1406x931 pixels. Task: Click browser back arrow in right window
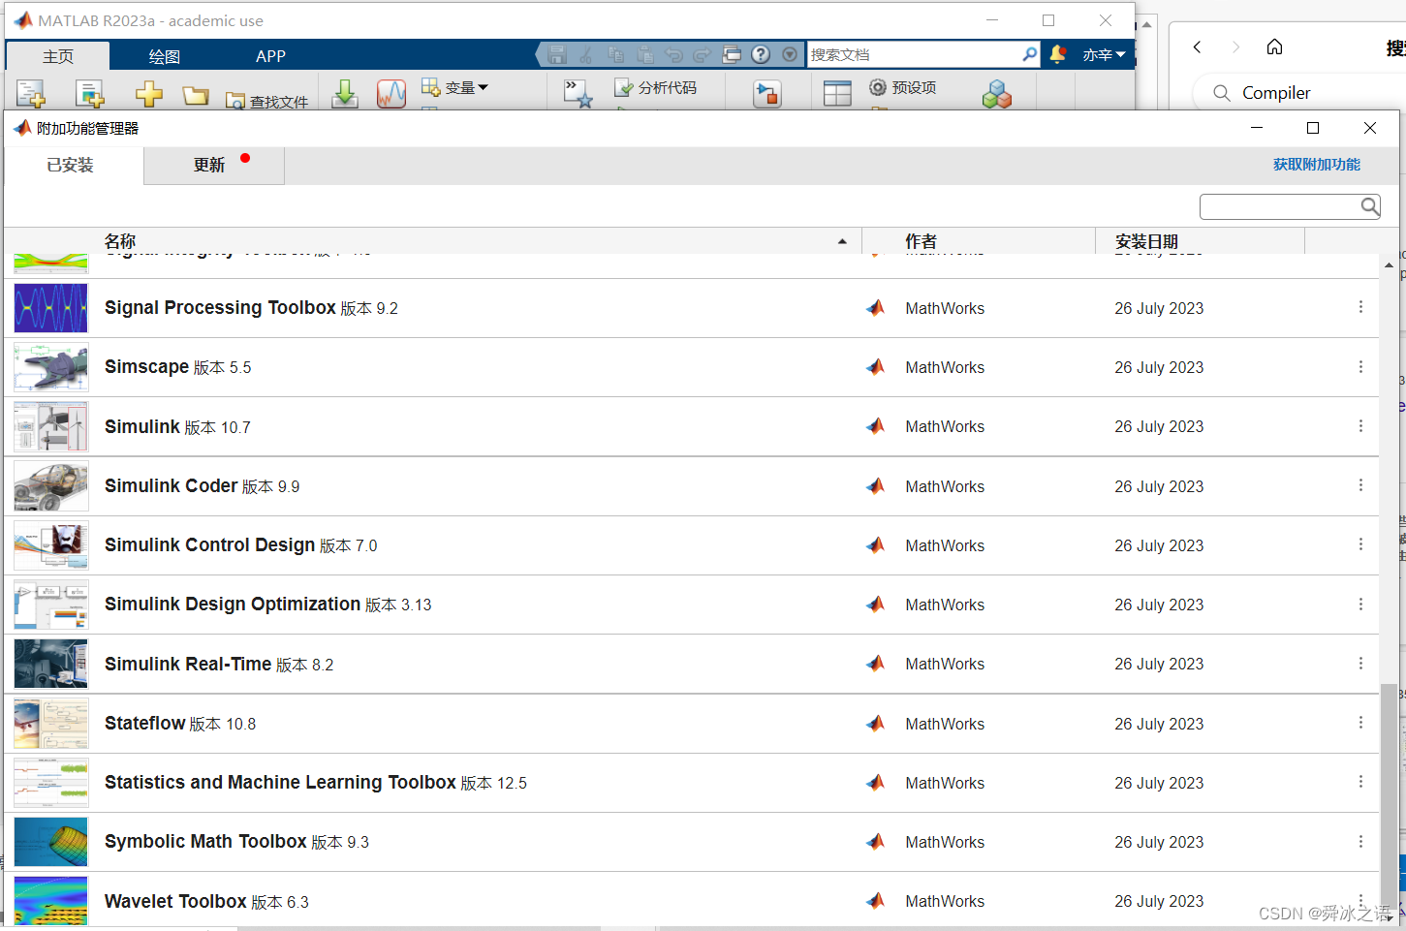point(1198,47)
